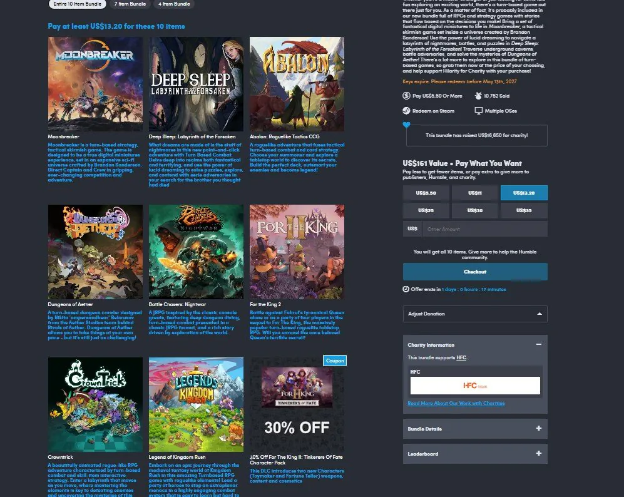Choose the US$11 price option

coord(475,193)
